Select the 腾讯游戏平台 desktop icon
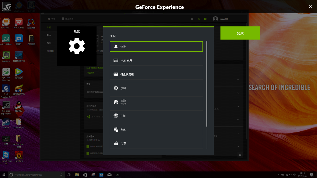This screenshot has width=317, height=178. [19, 90]
